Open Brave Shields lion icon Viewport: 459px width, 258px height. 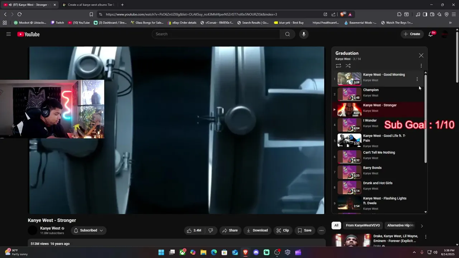(343, 14)
